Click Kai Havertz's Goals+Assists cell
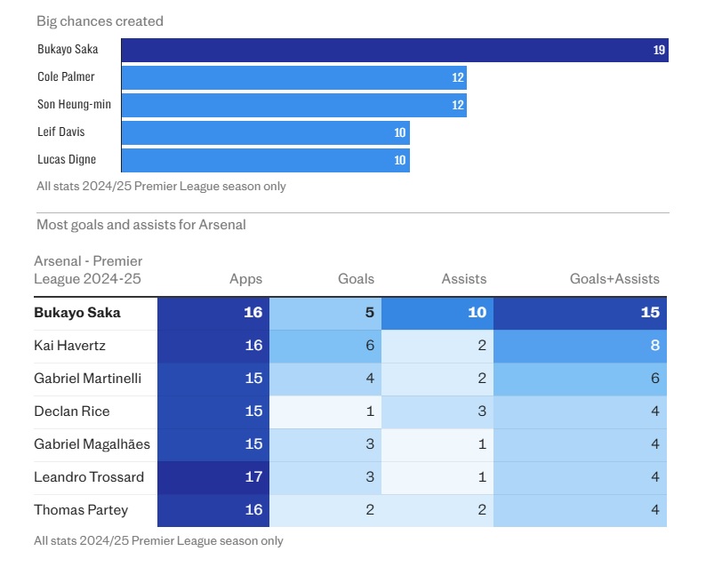Viewport: 714px width, 567px height. (581, 346)
